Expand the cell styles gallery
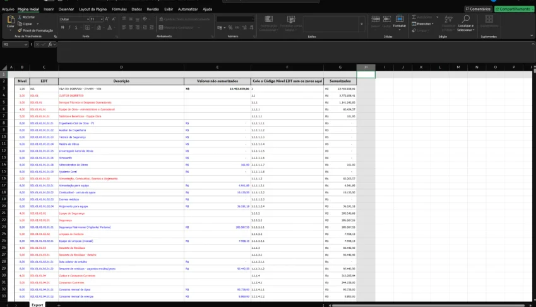This screenshot has width=536, height=307. click(362, 24)
